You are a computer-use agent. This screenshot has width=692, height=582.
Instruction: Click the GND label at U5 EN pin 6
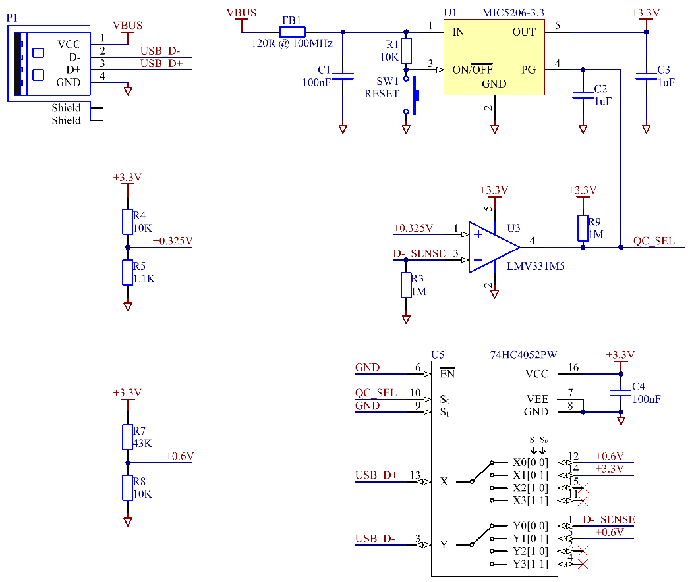368,367
